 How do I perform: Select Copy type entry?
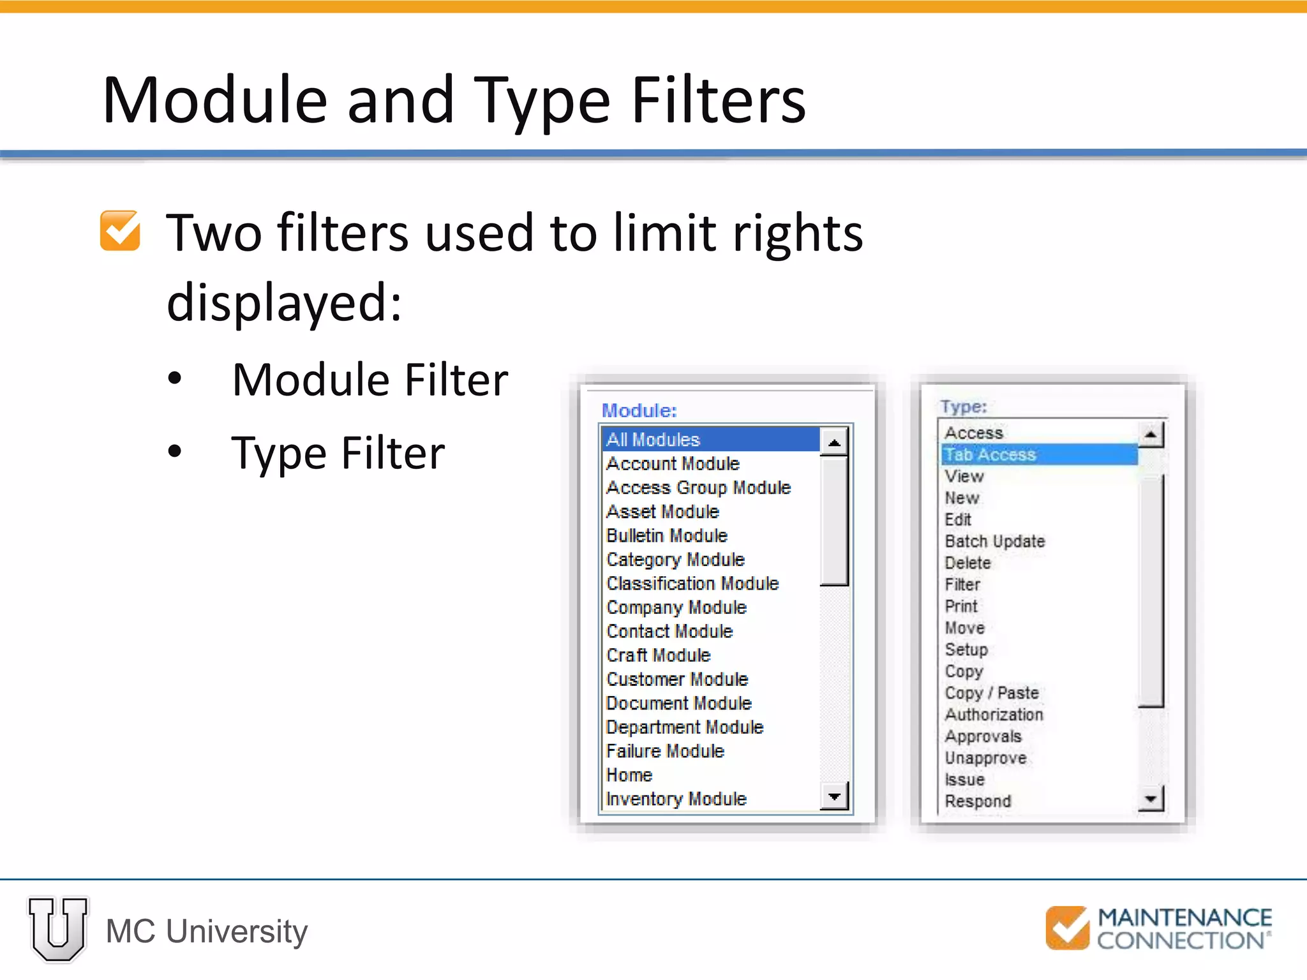[1040, 672]
